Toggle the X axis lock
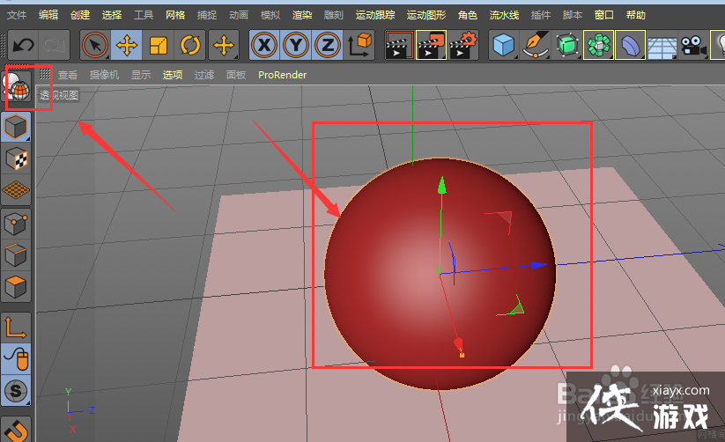Viewport: 725px width, 442px height. point(263,45)
